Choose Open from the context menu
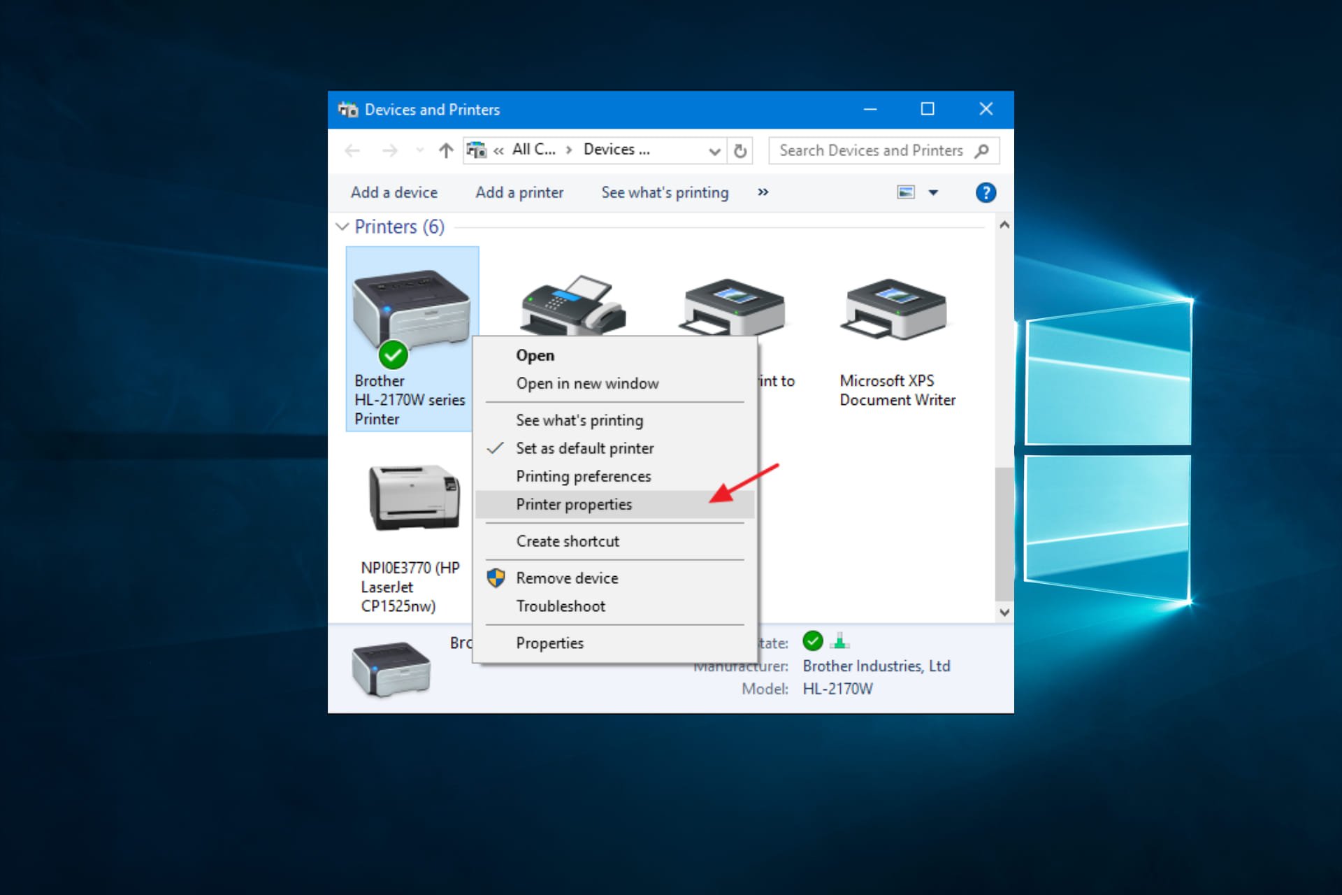Screen dimensions: 1342x895 coord(614,355)
